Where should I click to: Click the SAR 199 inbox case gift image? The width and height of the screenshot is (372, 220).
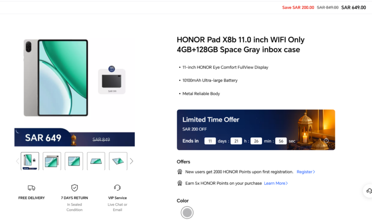pos(112,81)
